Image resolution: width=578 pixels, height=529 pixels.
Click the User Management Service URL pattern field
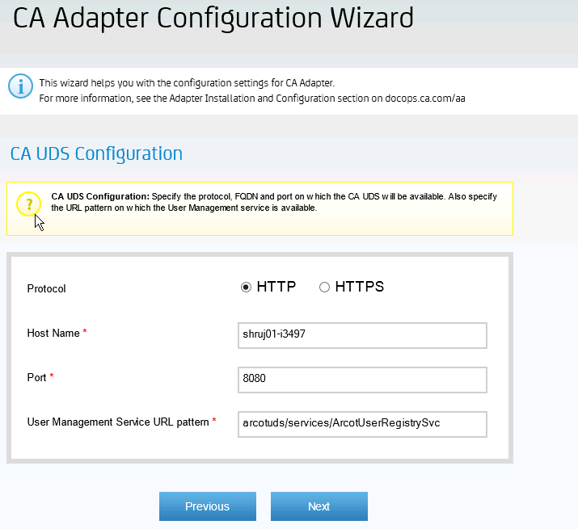362,424
